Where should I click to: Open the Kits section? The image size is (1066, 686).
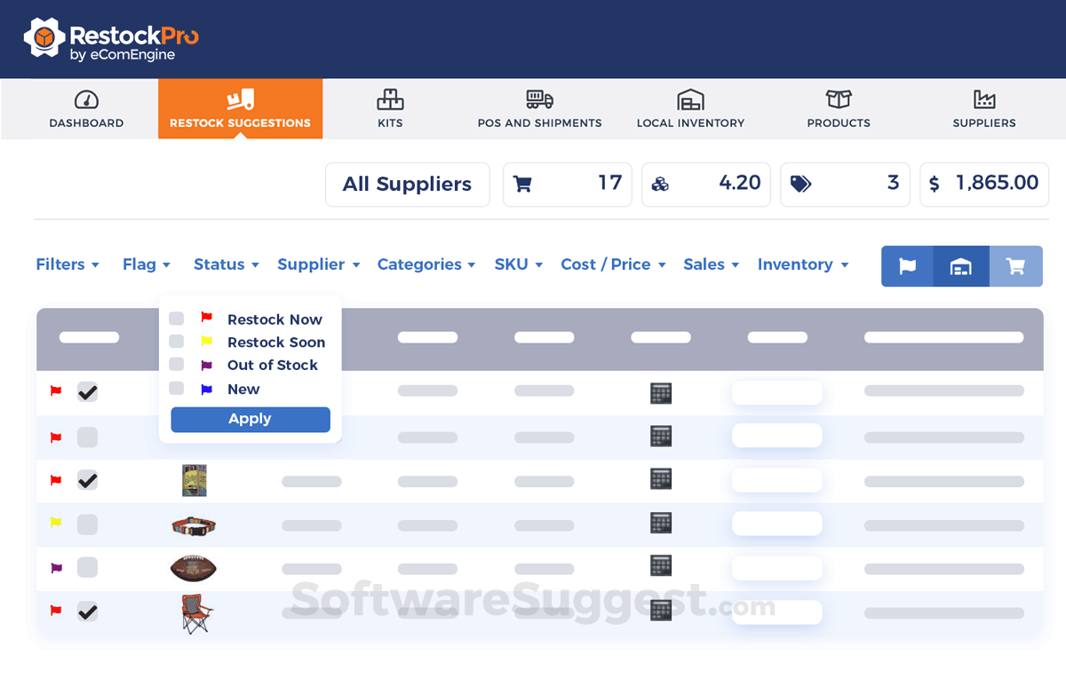(x=390, y=108)
